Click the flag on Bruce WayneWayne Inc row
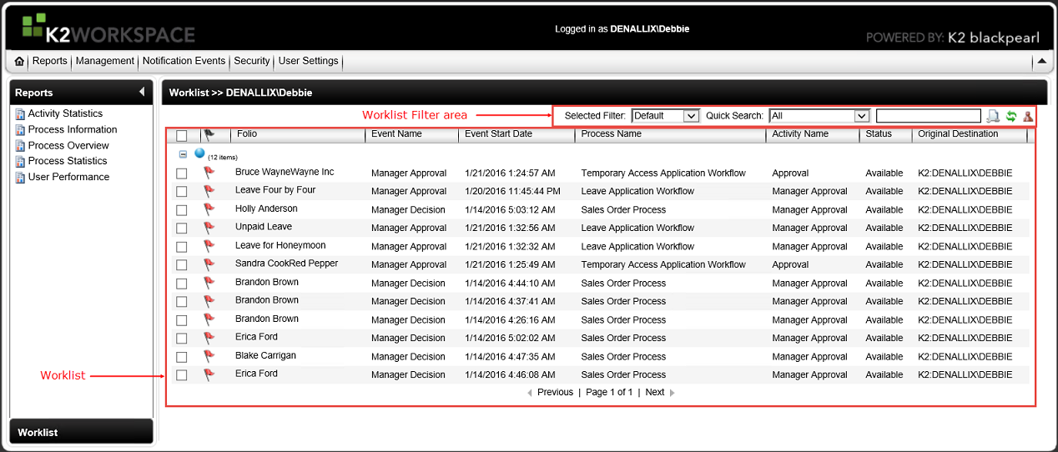The height and width of the screenshot is (452, 1058). [209, 173]
